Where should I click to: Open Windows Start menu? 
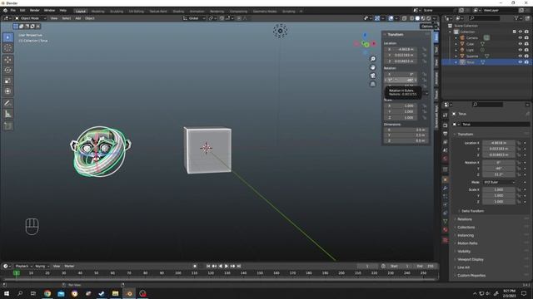(x=7, y=293)
